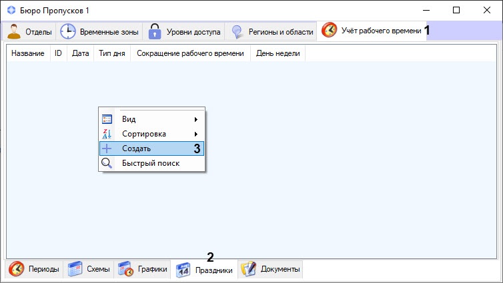The image size is (503, 283).
Task: Sort by the Название column header
Action: tap(28, 53)
